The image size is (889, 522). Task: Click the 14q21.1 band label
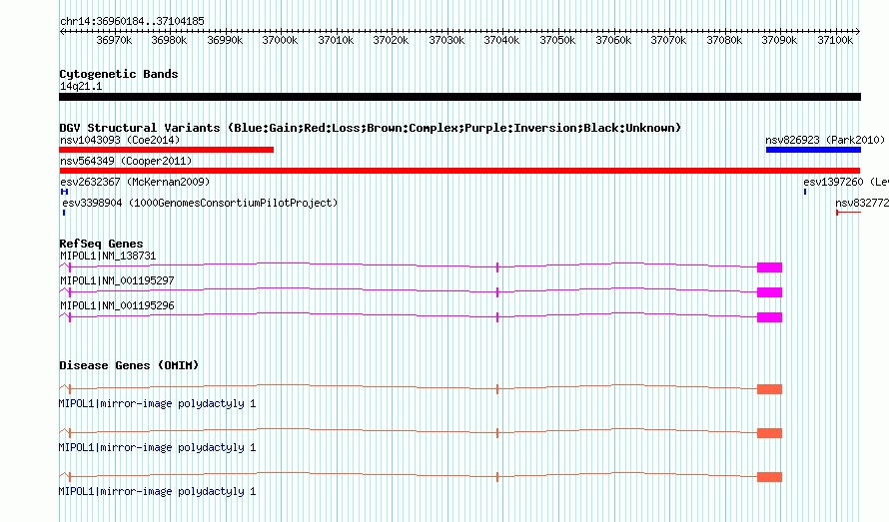coord(81,86)
